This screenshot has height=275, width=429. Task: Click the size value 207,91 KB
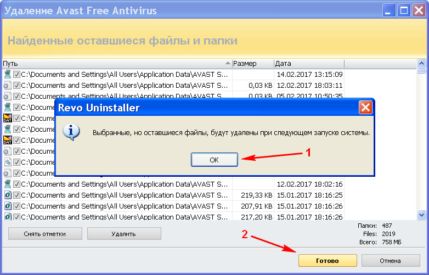coord(257,206)
